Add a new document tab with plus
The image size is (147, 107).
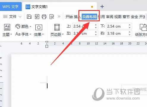102,7
